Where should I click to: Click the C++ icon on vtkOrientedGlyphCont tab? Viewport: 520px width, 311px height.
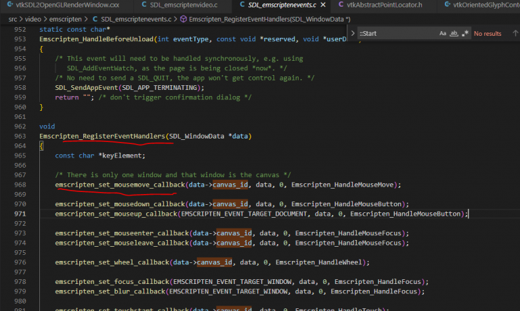tap(448, 5)
